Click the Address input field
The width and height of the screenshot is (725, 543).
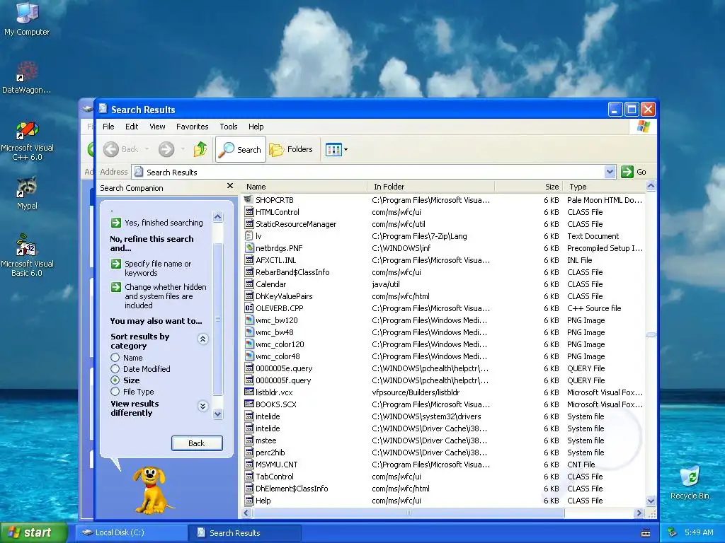368,172
